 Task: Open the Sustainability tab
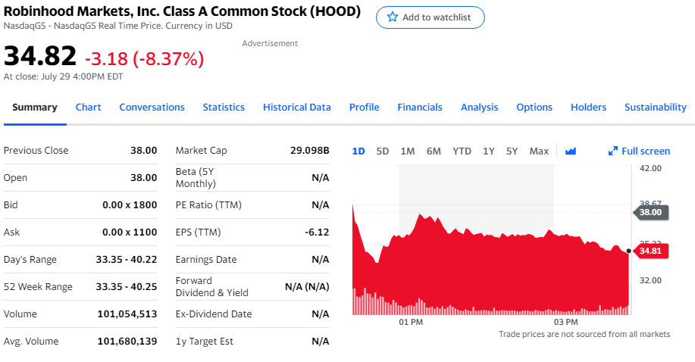655,107
